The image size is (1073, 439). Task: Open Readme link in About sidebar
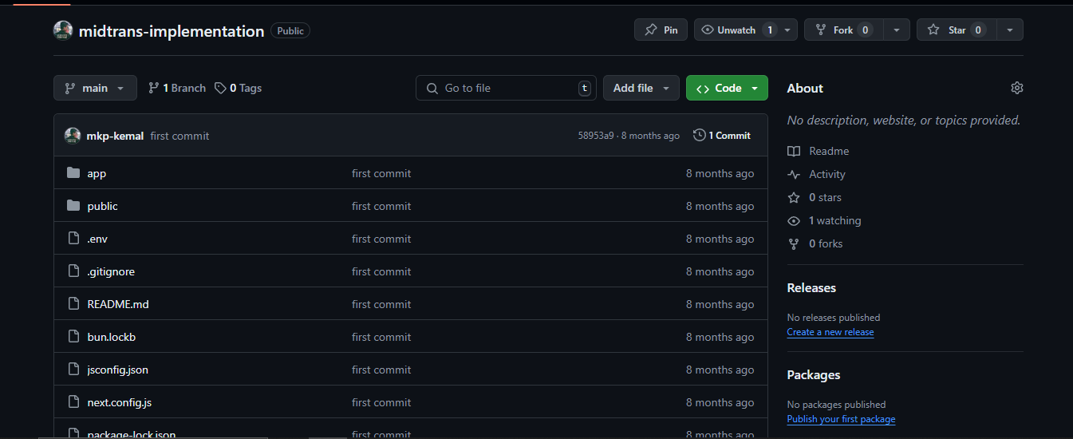click(828, 151)
